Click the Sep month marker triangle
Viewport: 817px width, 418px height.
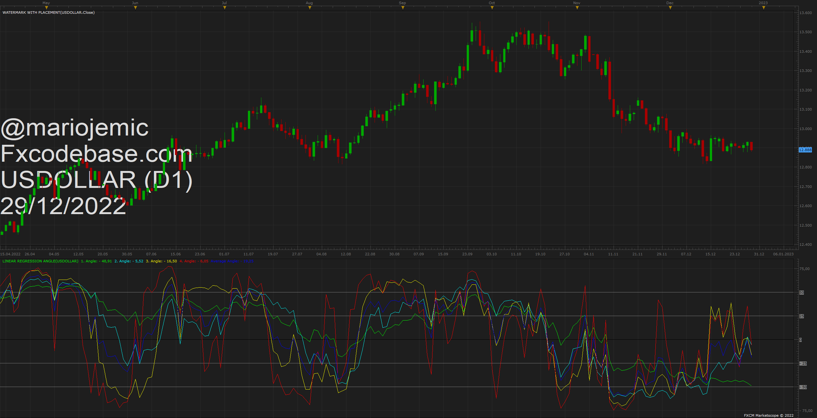click(x=403, y=8)
